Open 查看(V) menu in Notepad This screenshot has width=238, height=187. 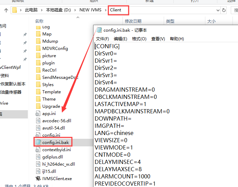click(x=158, y=39)
